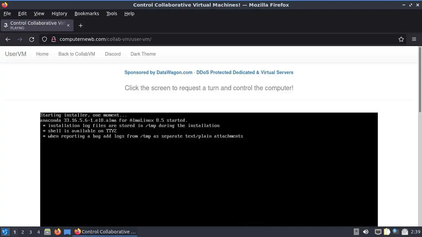The height and width of the screenshot is (237, 422).
Task: Click the show desktop icon in taskbar
Action: coord(67,232)
